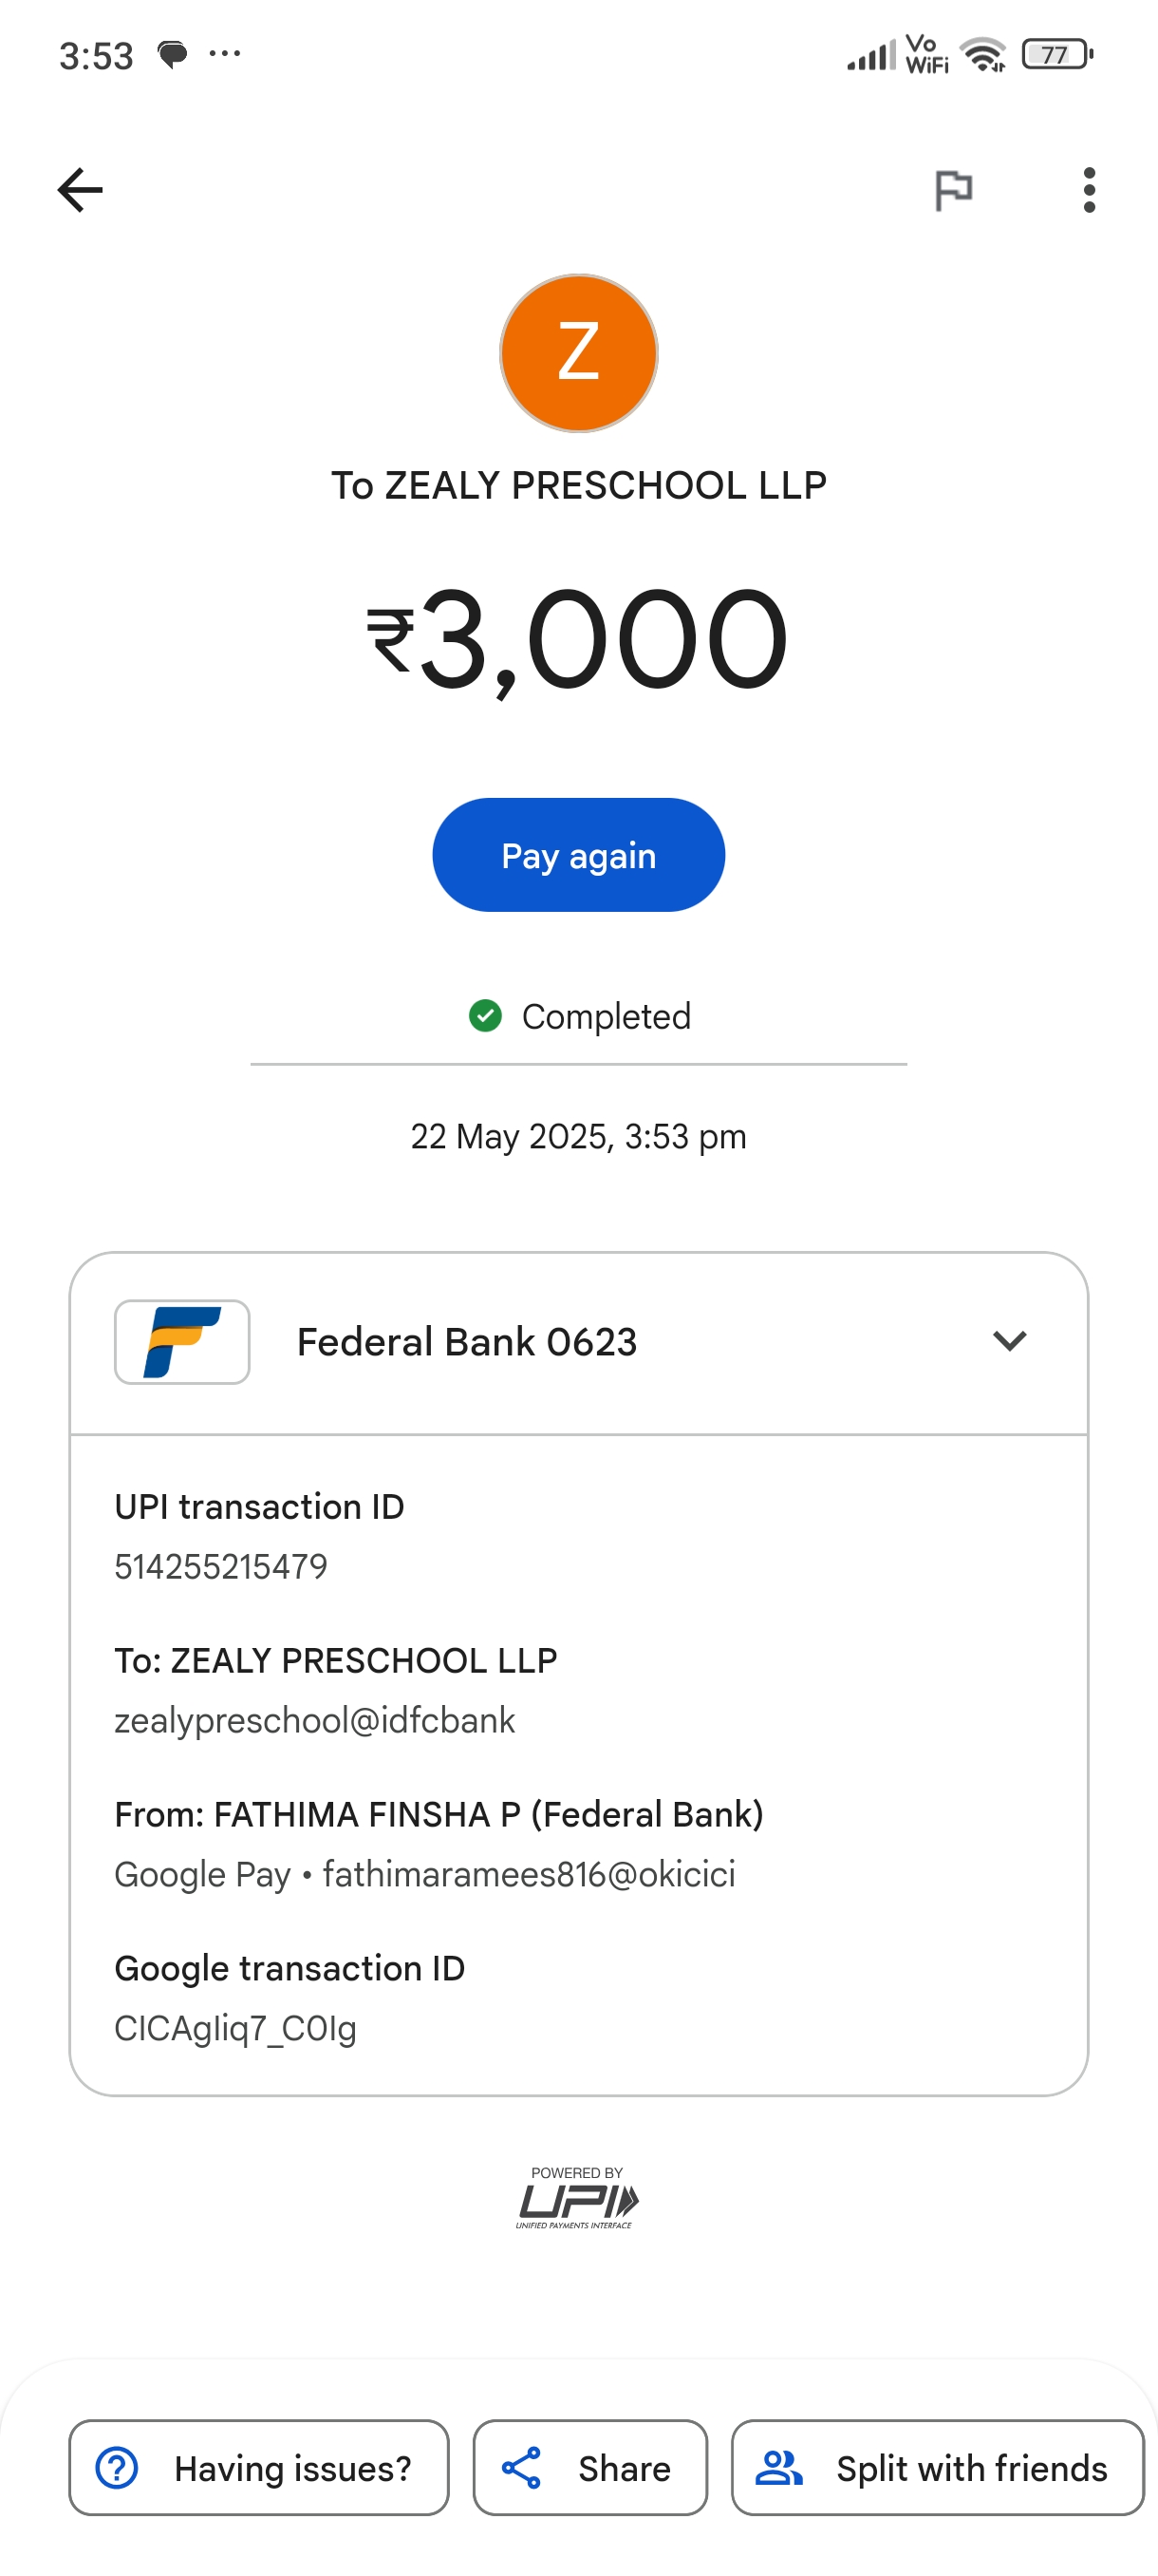Screen dimensions: 1158x2576
Task: Tap the orange Z profile avatar
Action: [x=578, y=353]
